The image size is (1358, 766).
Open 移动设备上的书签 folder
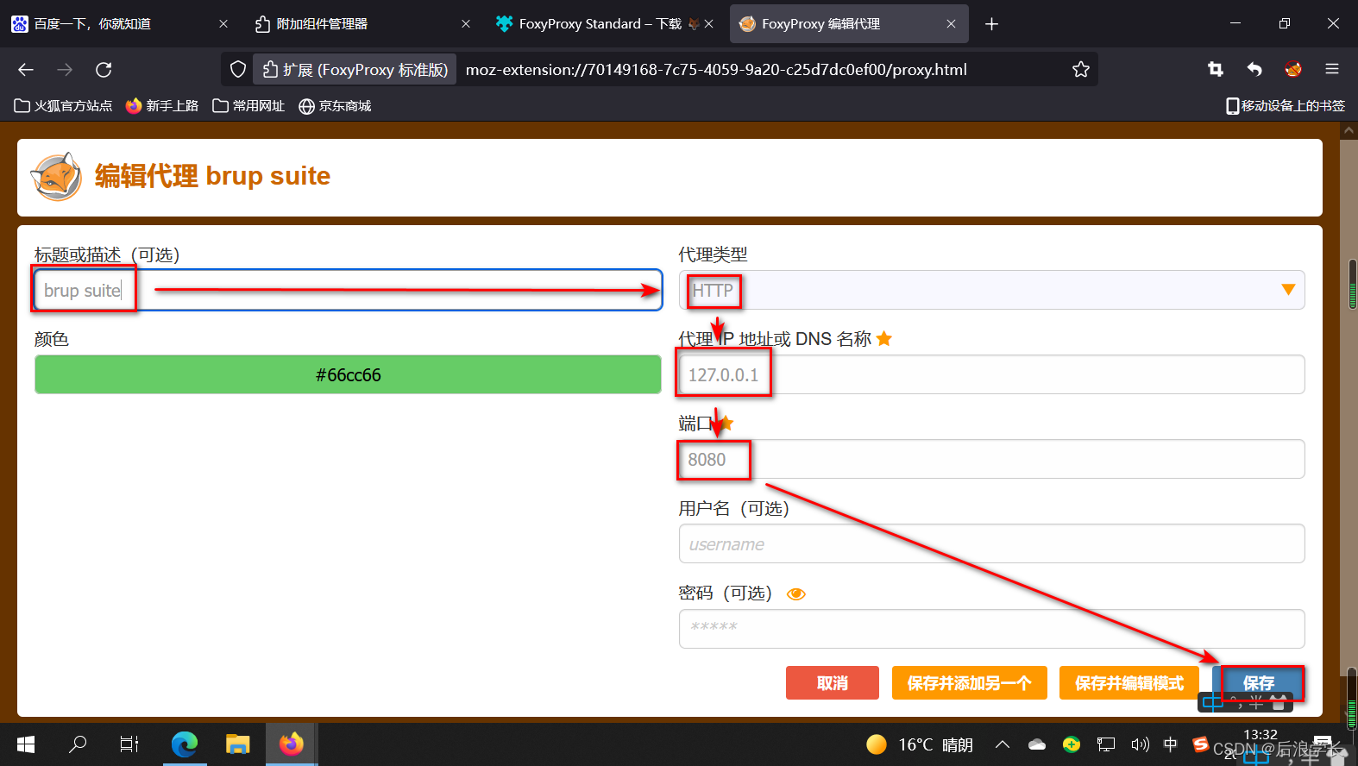pos(1286,106)
